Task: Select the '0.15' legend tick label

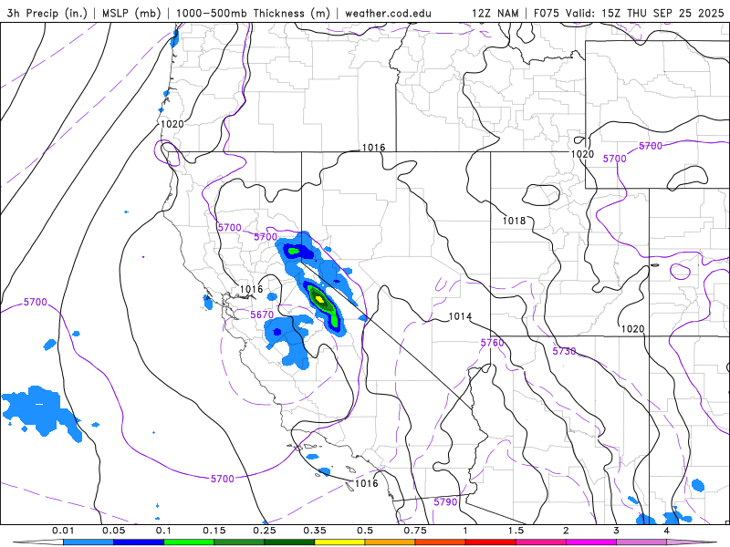Action: point(214,531)
